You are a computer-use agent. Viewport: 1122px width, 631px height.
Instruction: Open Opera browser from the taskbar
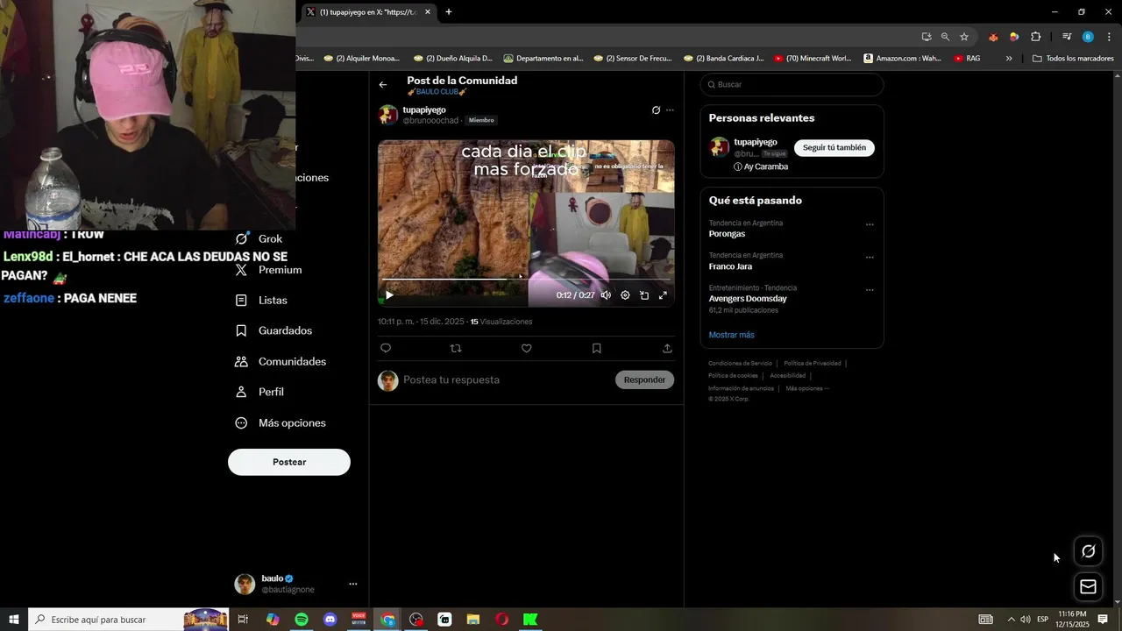click(502, 620)
